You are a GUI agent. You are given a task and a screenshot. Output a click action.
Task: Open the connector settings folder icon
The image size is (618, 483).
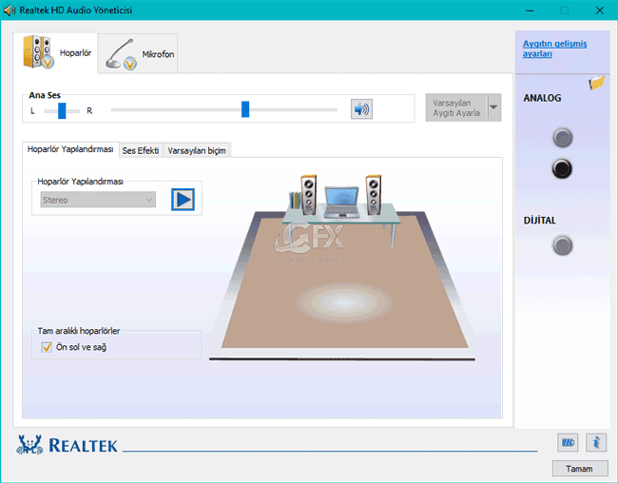(x=597, y=83)
